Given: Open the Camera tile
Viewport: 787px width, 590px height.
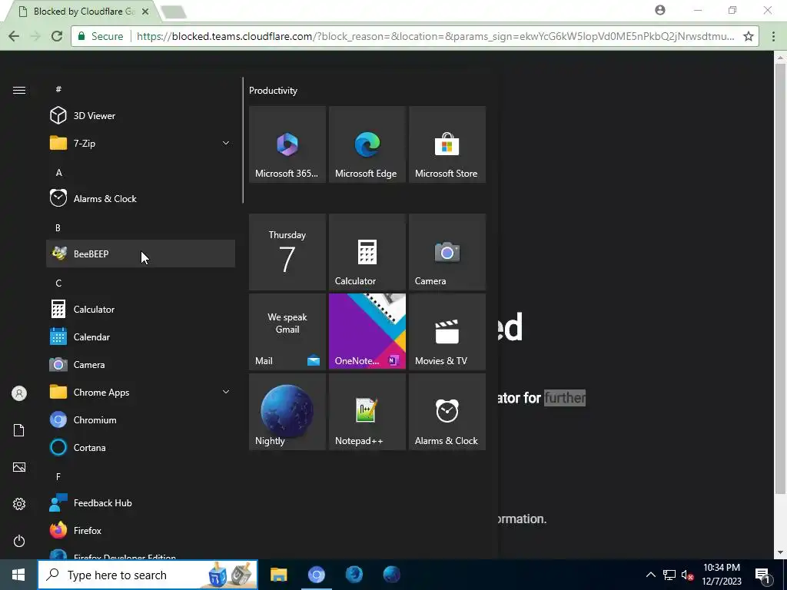Looking at the screenshot, I should [447, 252].
